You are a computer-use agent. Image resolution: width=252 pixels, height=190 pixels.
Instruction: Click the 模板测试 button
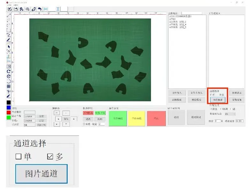click(x=196, y=117)
